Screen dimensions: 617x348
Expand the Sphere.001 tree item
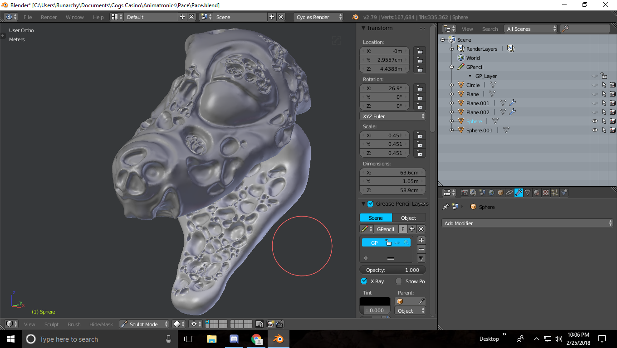pos(451,130)
